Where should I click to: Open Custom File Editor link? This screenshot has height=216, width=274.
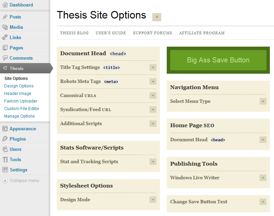22,108
